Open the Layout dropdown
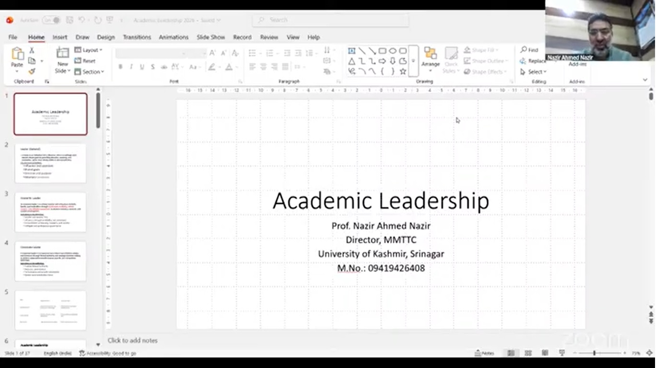The height and width of the screenshot is (368, 656). [89, 50]
